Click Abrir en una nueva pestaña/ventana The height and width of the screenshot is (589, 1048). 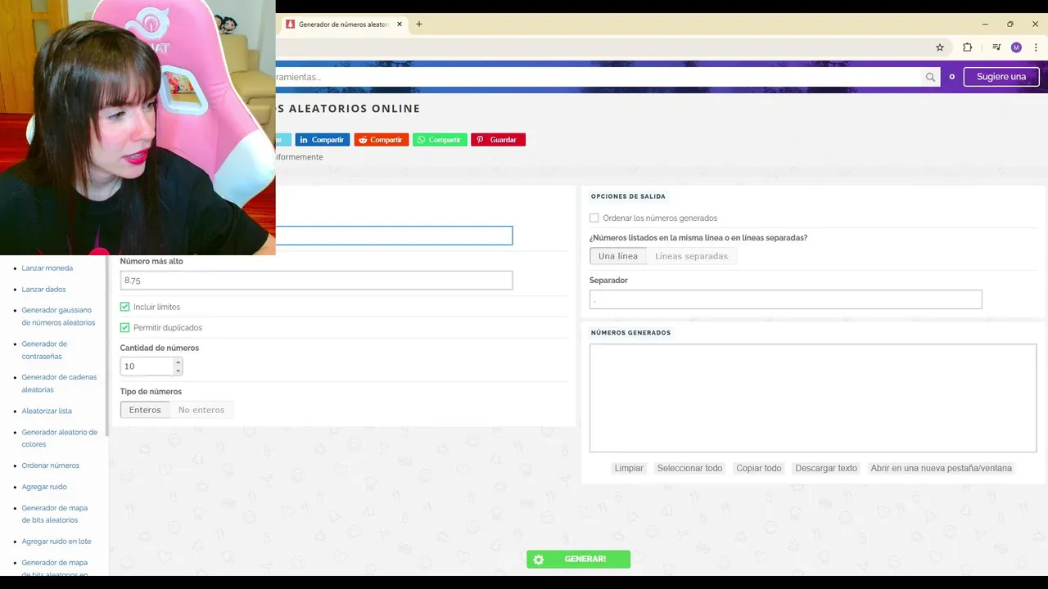[942, 469]
